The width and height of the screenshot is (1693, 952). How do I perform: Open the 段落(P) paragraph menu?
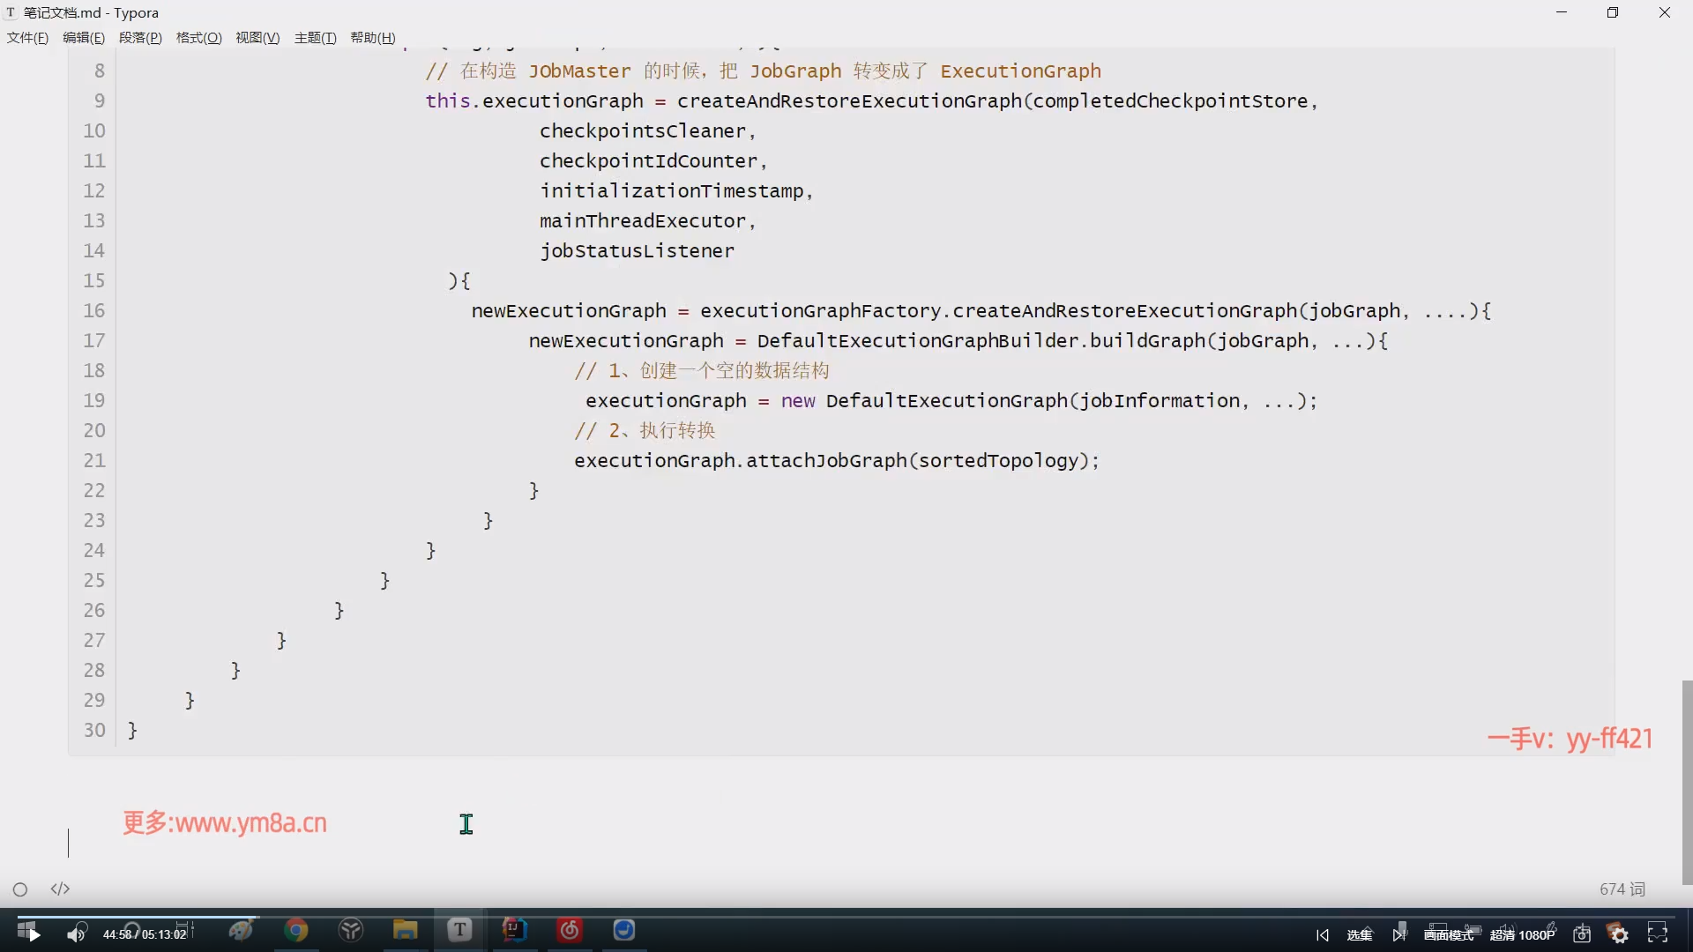[140, 38]
